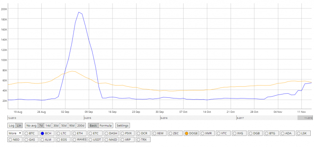
Task: Toggle the XMR coin series
Action: [x=207, y=134]
